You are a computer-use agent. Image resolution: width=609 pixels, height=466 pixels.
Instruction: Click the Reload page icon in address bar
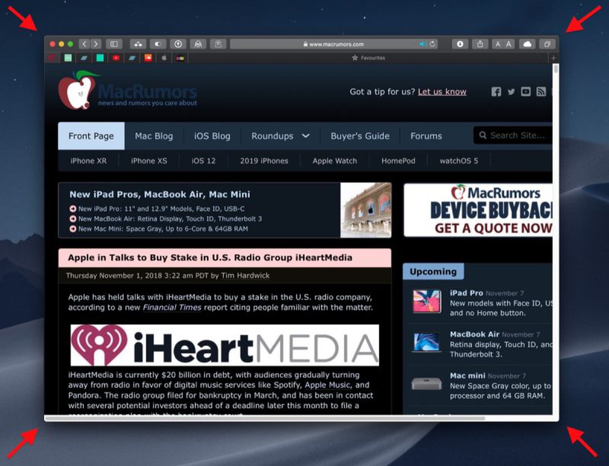pos(433,44)
